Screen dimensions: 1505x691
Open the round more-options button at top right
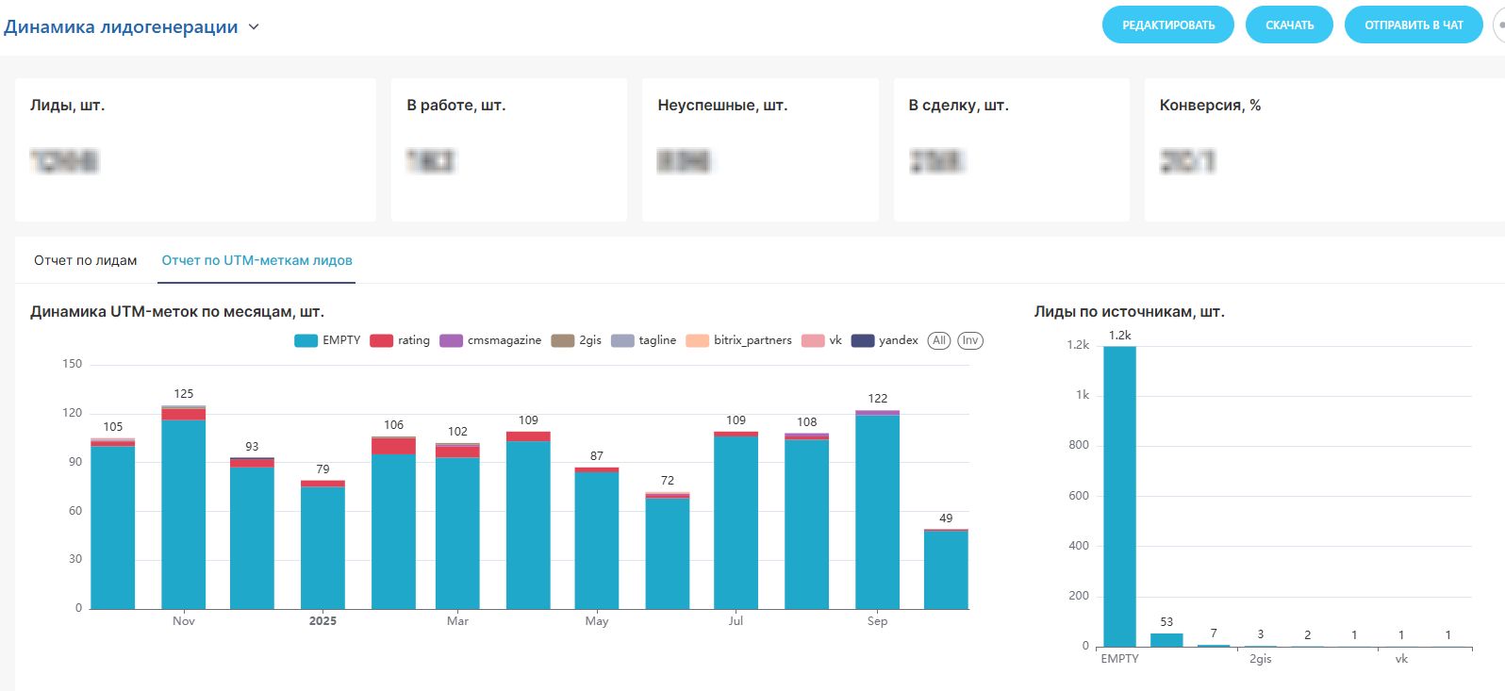(1499, 25)
